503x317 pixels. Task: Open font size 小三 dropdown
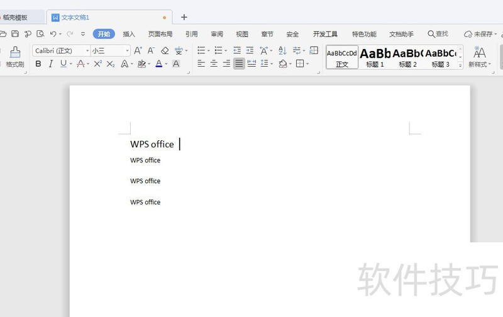(x=128, y=50)
